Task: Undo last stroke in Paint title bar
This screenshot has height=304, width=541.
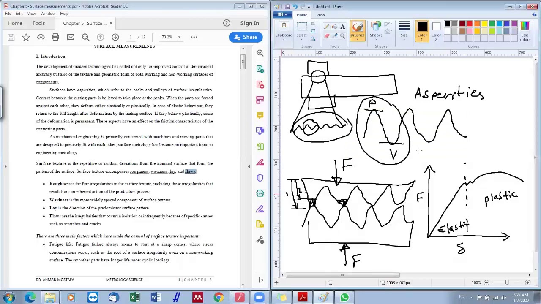Action: [295, 6]
